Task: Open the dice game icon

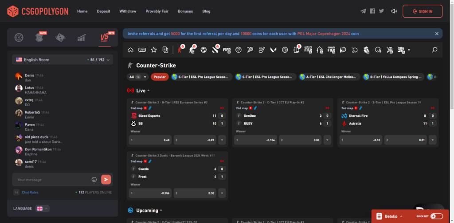Action: pyautogui.click(x=60, y=38)
